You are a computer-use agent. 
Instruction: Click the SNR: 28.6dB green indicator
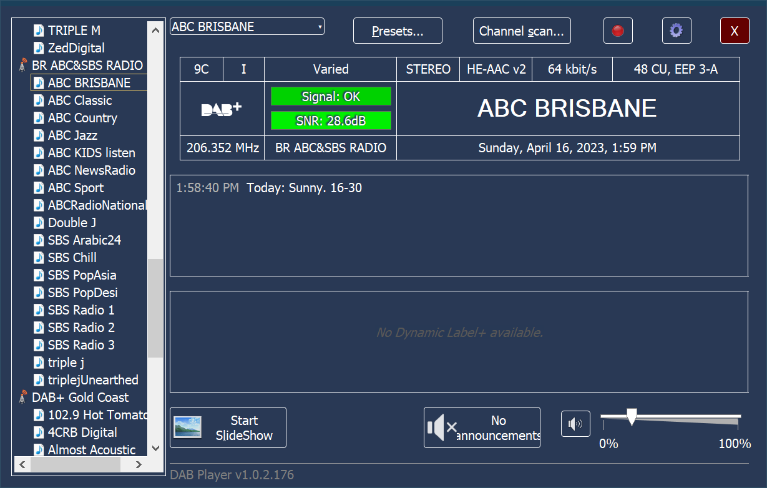pyautogui.click(x=331, y=121)
